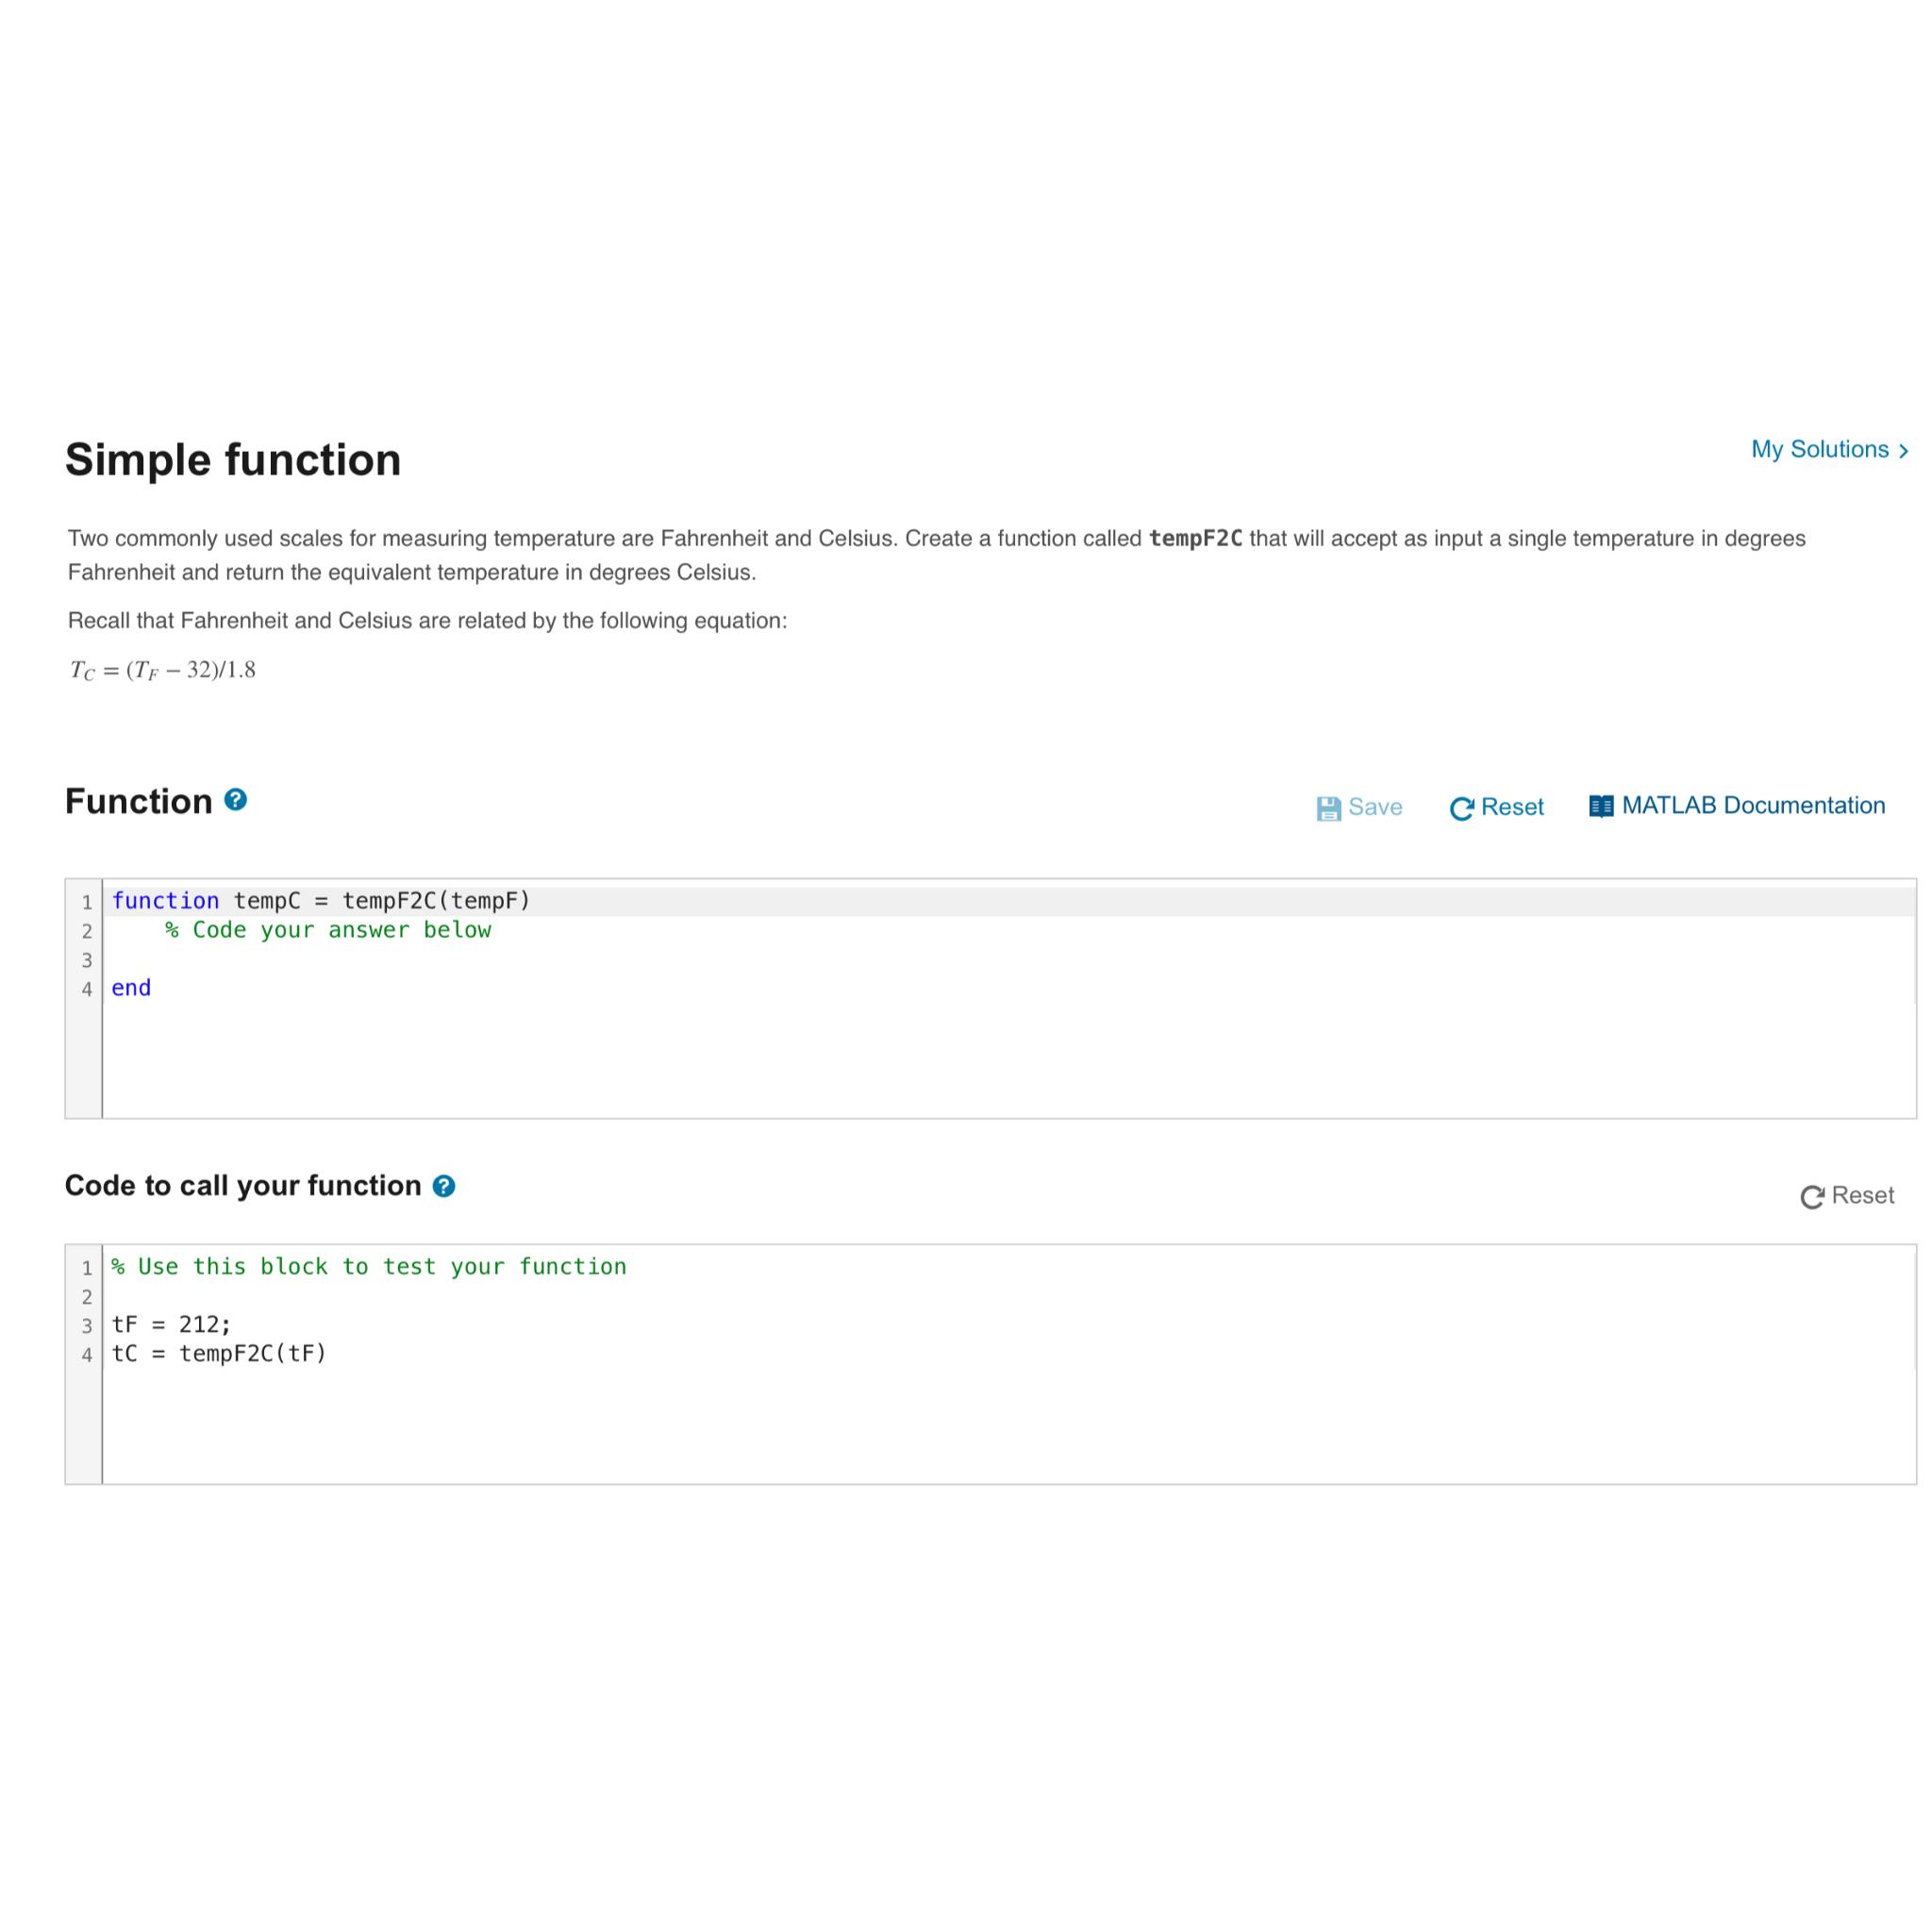
Task: Click the help icon next to Function heading
Action: [x=234, y=799]
